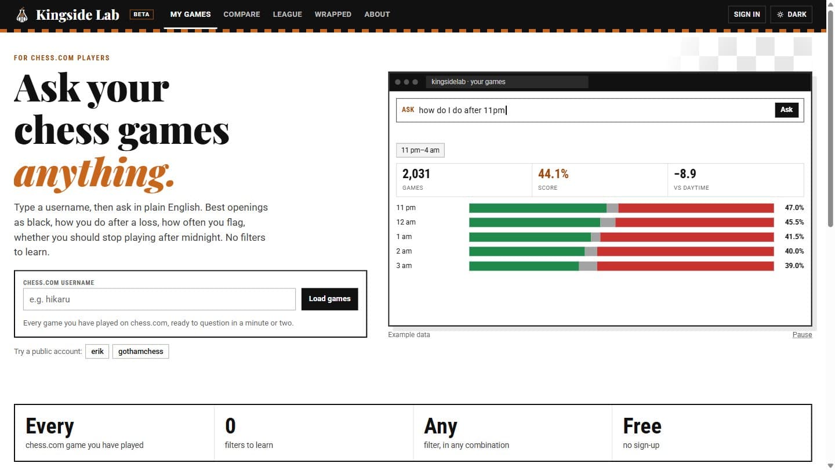Image resolution: width=835 pixels, height=470 pixels.
Task: Click the 3 am result bar
Action: pyautogui.click(x=621, y=266)
